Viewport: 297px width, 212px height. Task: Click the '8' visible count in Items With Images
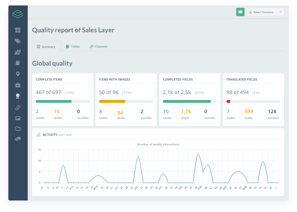tap(101, 111)
